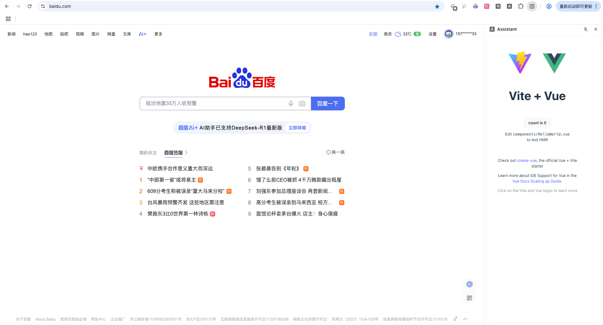The width and height of the screenshot is (603, 325).
Task: Open hot item 台风暴雨预警齐发
Action: [186, 203]
